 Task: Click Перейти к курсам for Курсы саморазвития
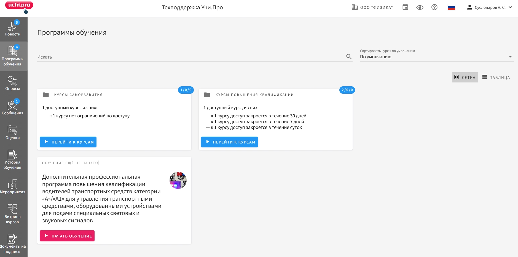coord(68,142)
